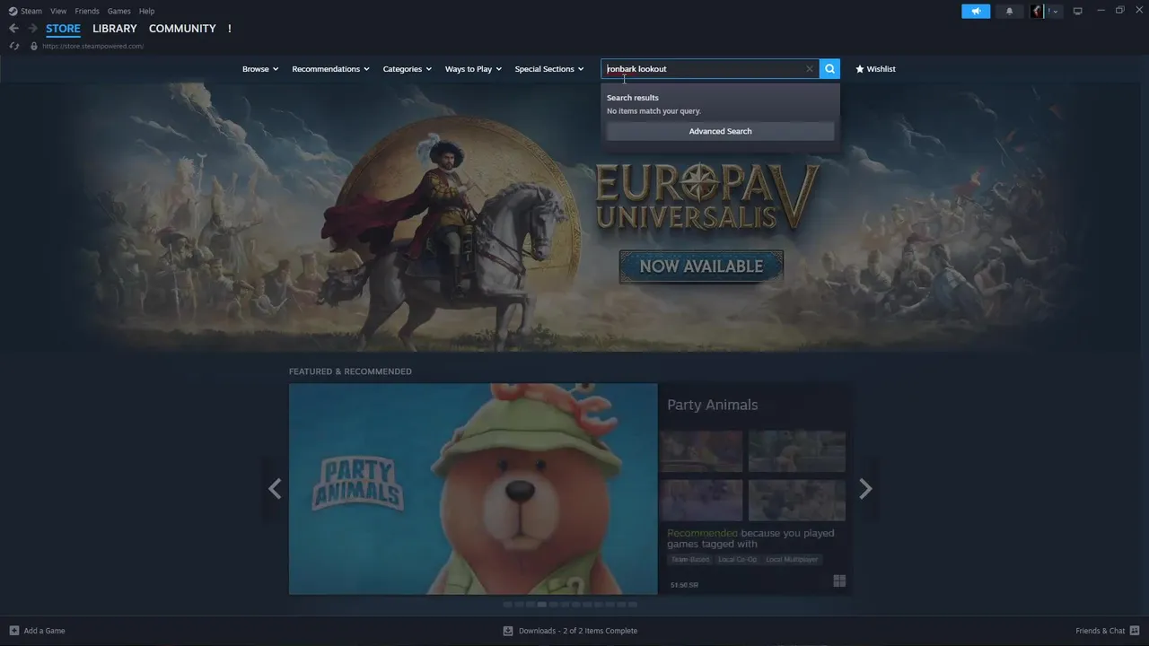The width and height of the screenshot is (1149, 646).
Task: Click Downloads 2 of 2 Items Complete
Action: click(578, 631)
